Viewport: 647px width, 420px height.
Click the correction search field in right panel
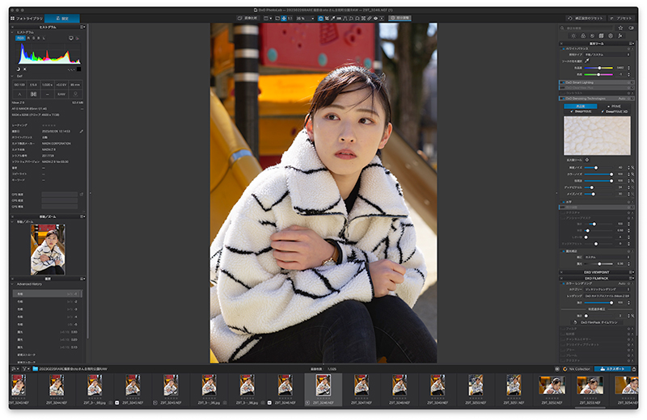click(588, 28)
